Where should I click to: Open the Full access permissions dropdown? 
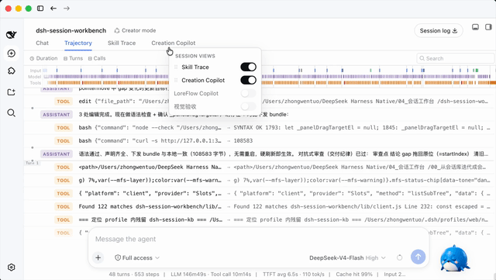[x=137, y=258]
